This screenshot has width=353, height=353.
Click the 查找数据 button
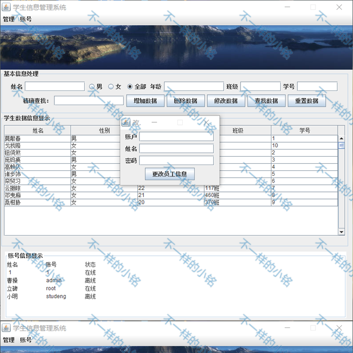267,101
